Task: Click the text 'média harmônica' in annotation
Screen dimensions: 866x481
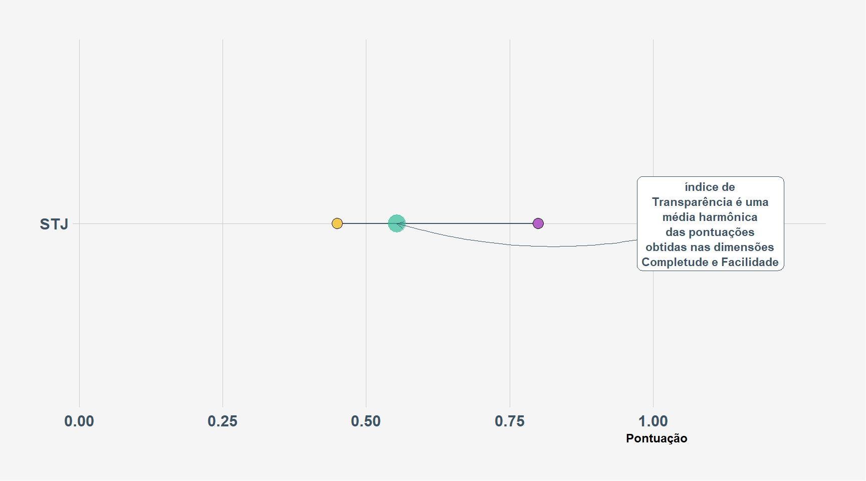Action: click(710, 217)
